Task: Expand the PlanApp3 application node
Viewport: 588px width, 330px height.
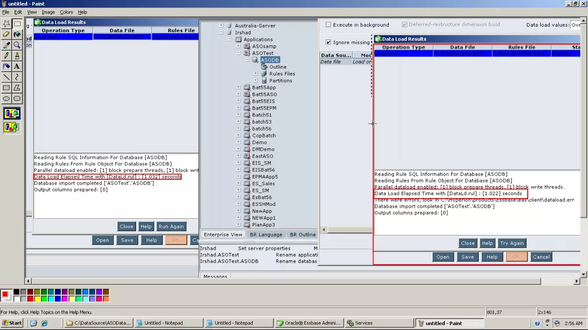Action: [238, 225]
